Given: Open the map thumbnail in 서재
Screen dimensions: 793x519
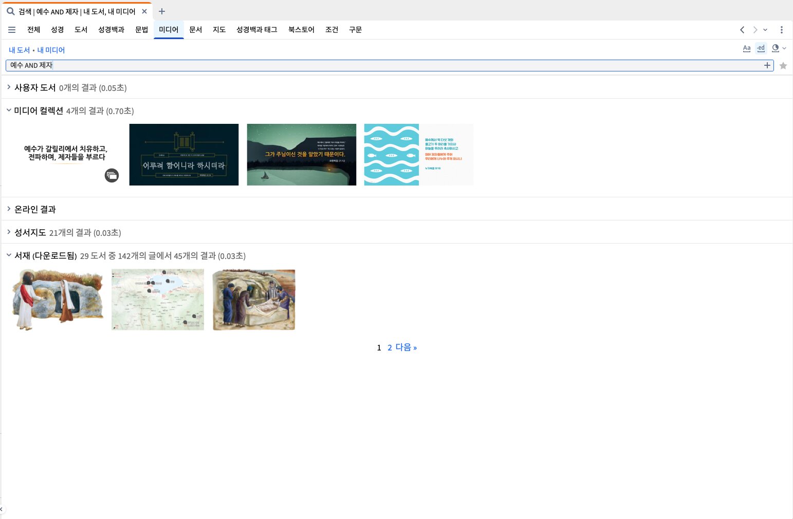Looking at the screenshot, I should coord(158,300).
